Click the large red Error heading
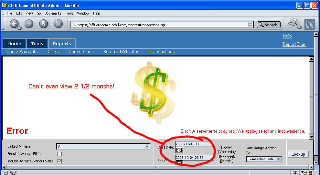Screen dimensions: 320x175 17,131
